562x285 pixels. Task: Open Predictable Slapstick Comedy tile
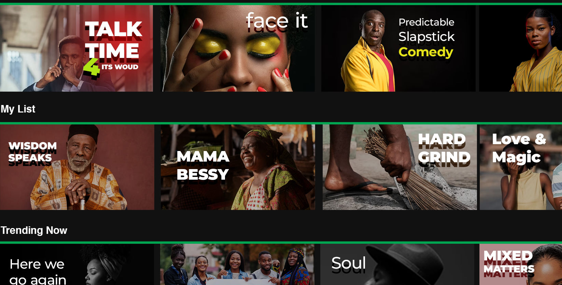(398, 48)
